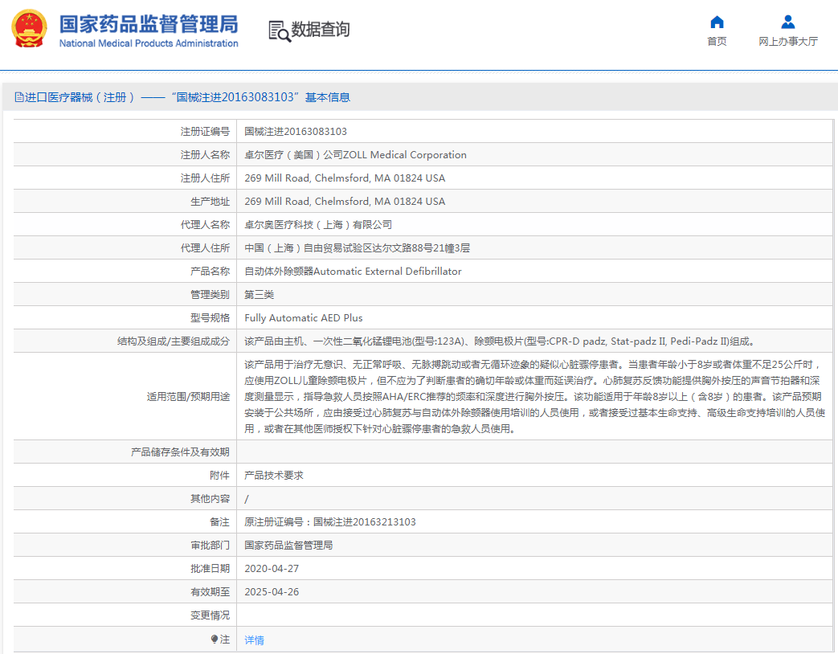The height and width of the screenshot is (654, 838).
Task: Click 注册人名称 row label
Action: click(x=205, y=155)
